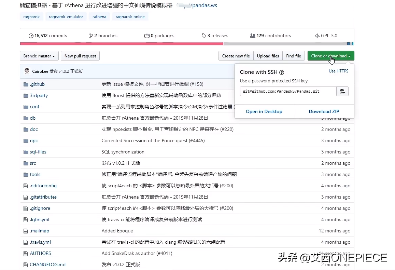Open the Branch: master dropdown
The width and height of the screenshot is (395, 270).
click(x=39, y=56)
